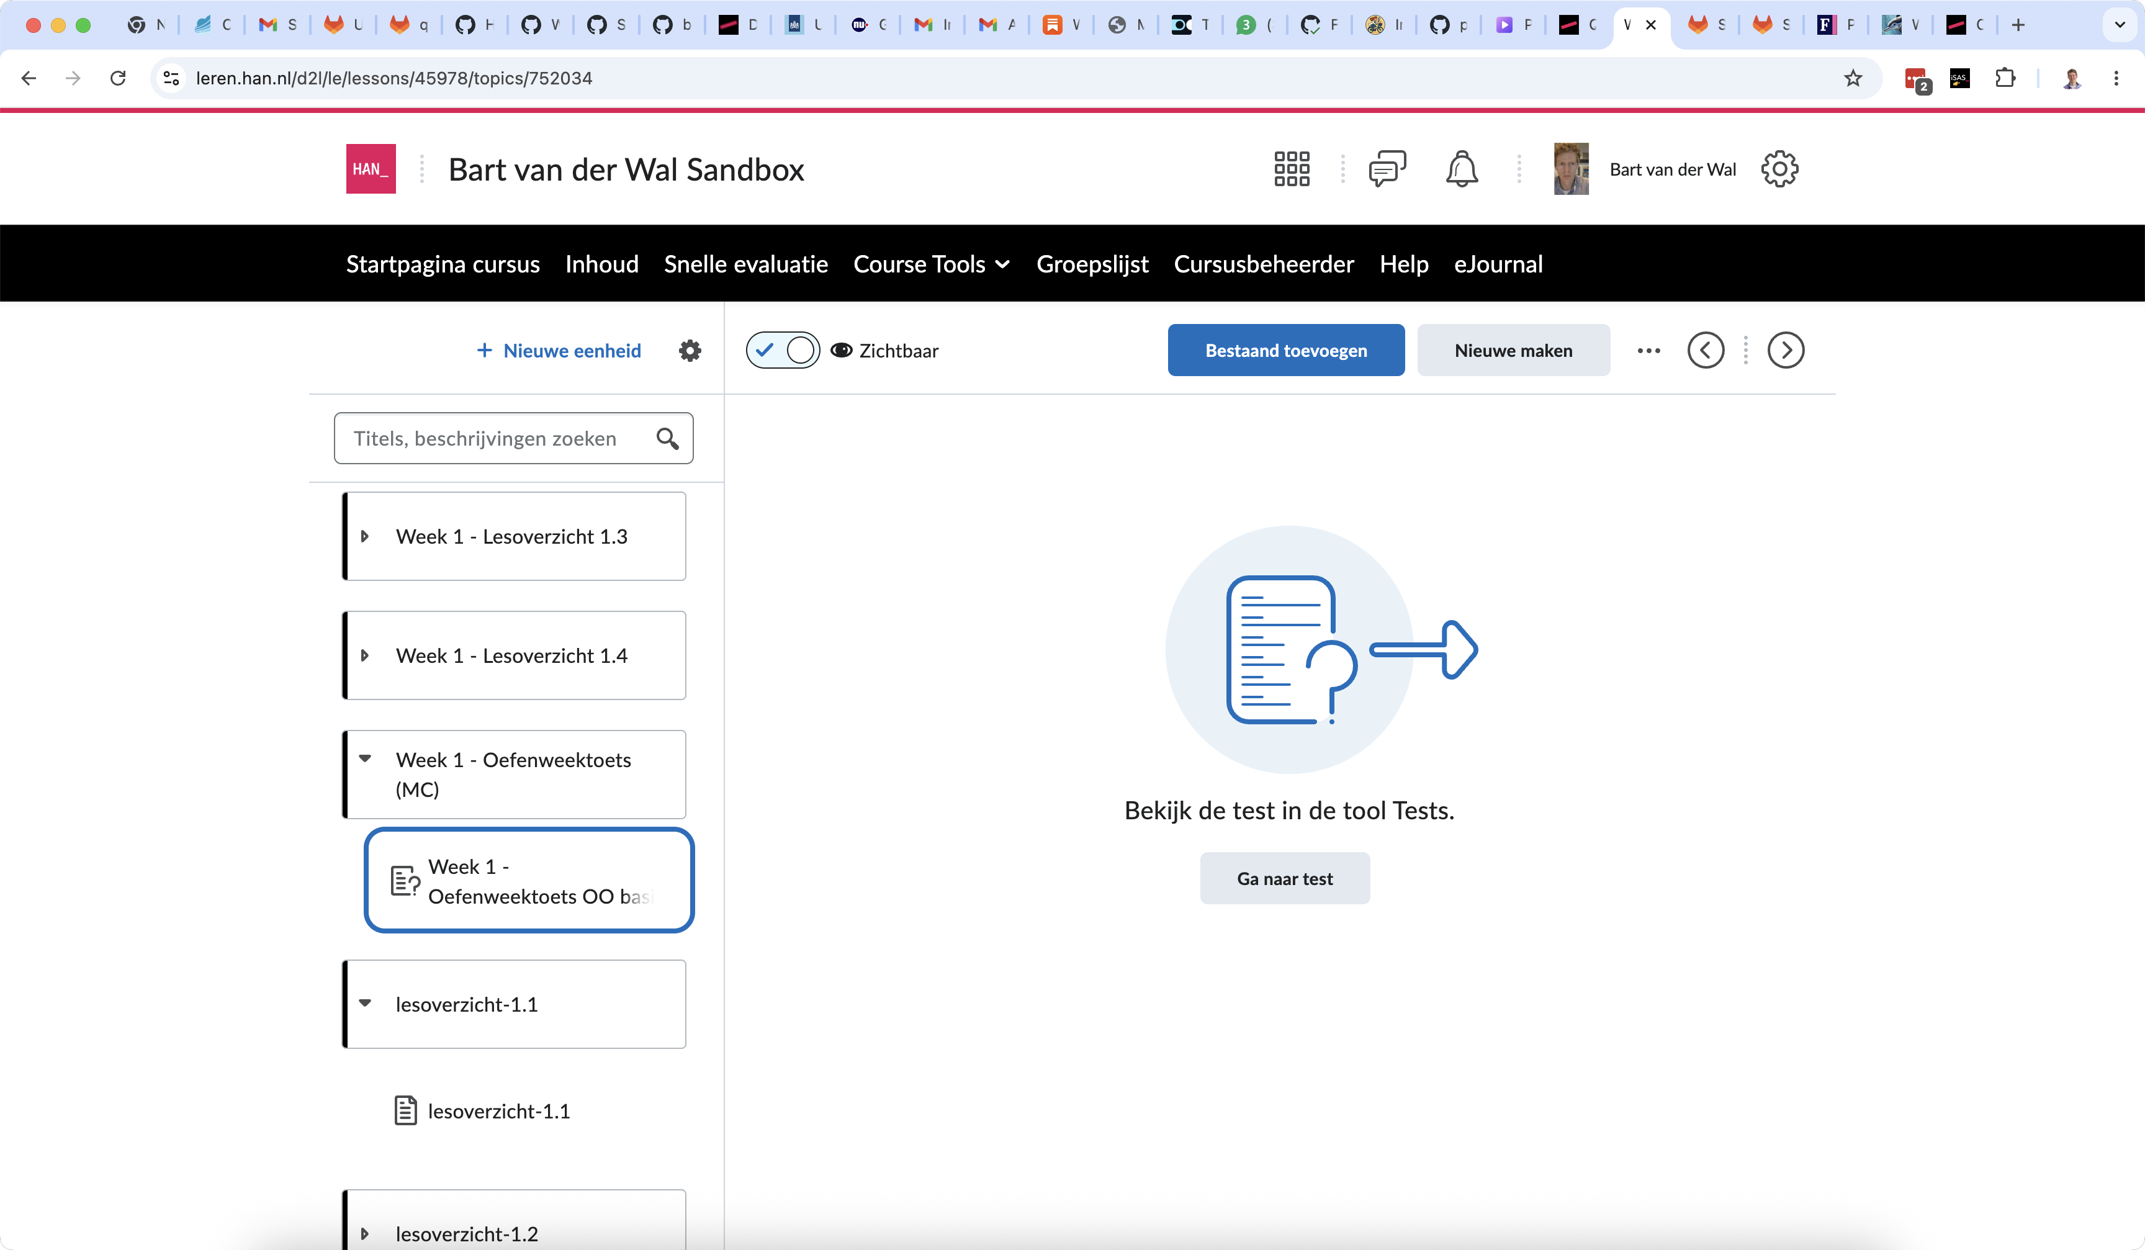
Task: View site information icon in address bar
Action: click(171, 78)
